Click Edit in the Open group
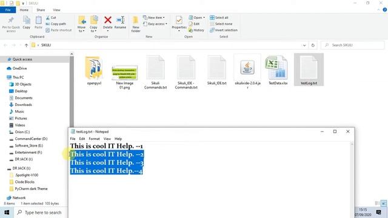This screenshot has height=218, width=388. [x=194, y=24]
